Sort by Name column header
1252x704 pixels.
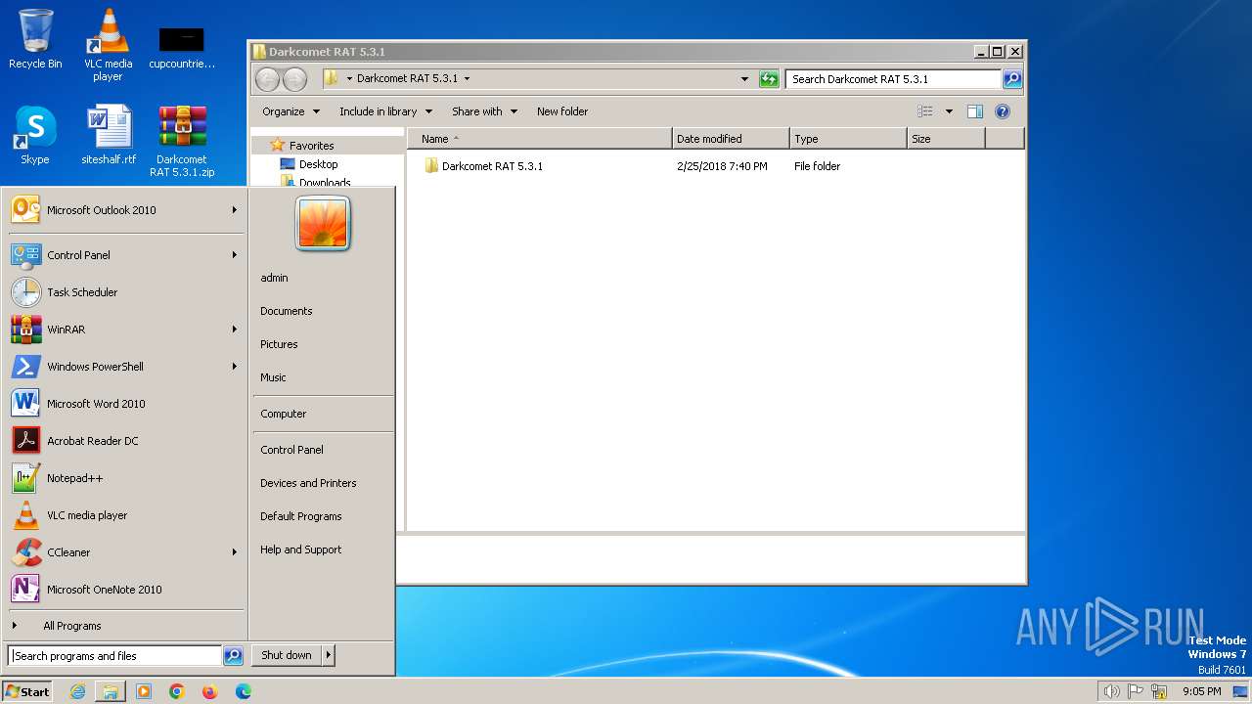coord(540,139)
